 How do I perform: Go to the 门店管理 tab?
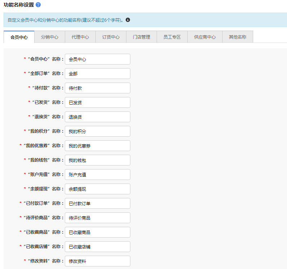click(x=142, y=37)
